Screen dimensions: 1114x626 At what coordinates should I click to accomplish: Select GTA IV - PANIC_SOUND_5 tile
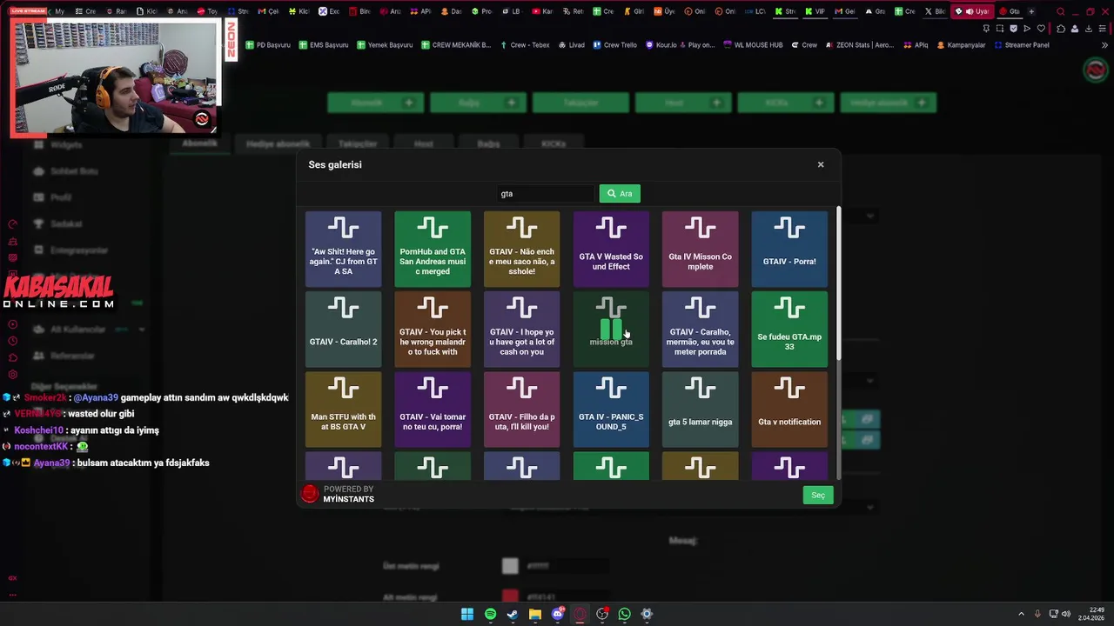pos(611,410)
